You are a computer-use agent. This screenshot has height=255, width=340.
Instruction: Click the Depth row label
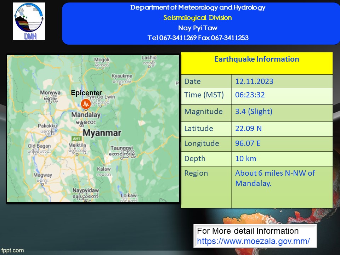pyautogui.click(x=195, y=159)
